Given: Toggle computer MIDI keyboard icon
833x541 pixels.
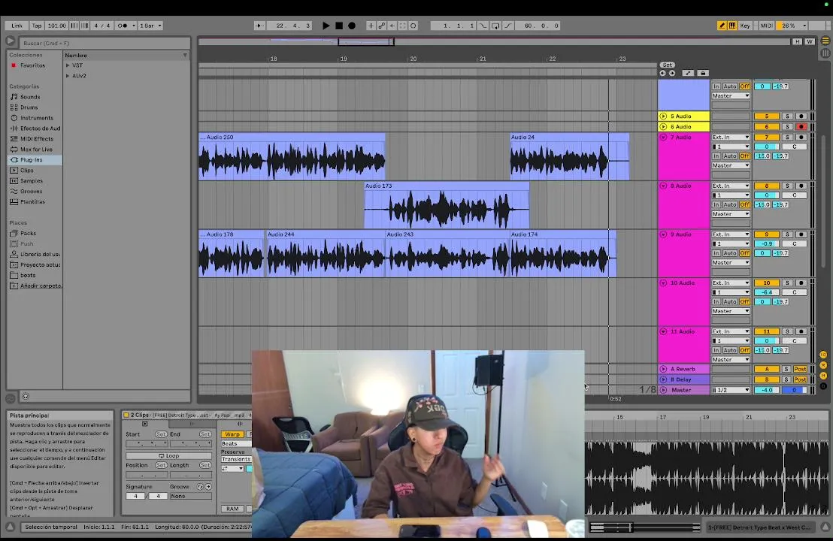Looking at the screenshot, I should tap(732, 26).
